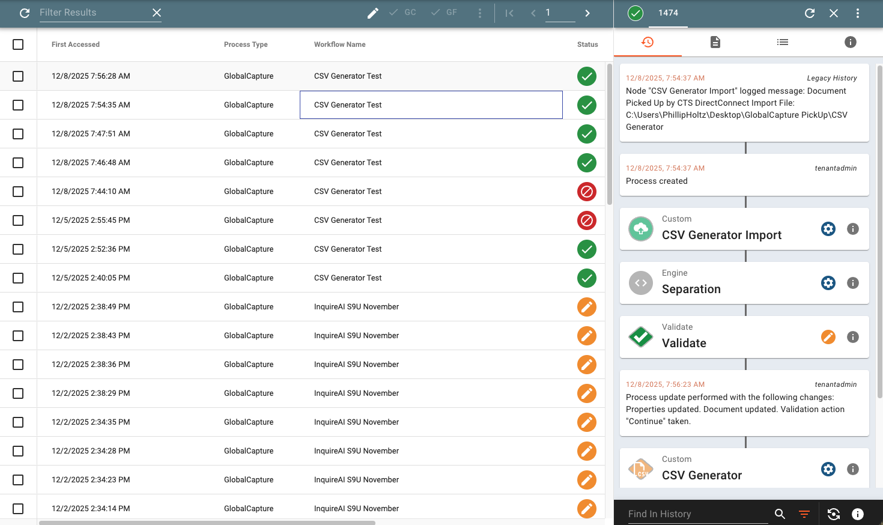This screenshot has width=883, height=525.
Task: Click the horizontal scrollbar below the table
Action: (207, 523)
